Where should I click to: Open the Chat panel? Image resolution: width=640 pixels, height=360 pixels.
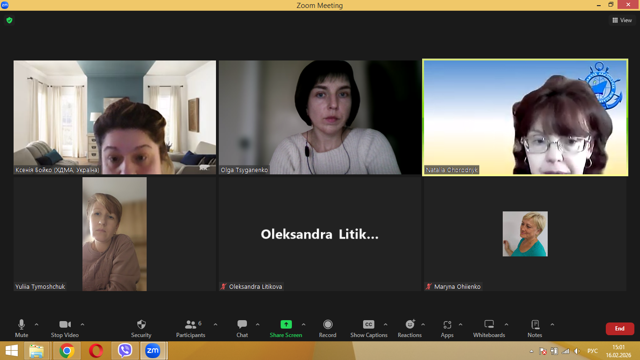tap(242, 325)
